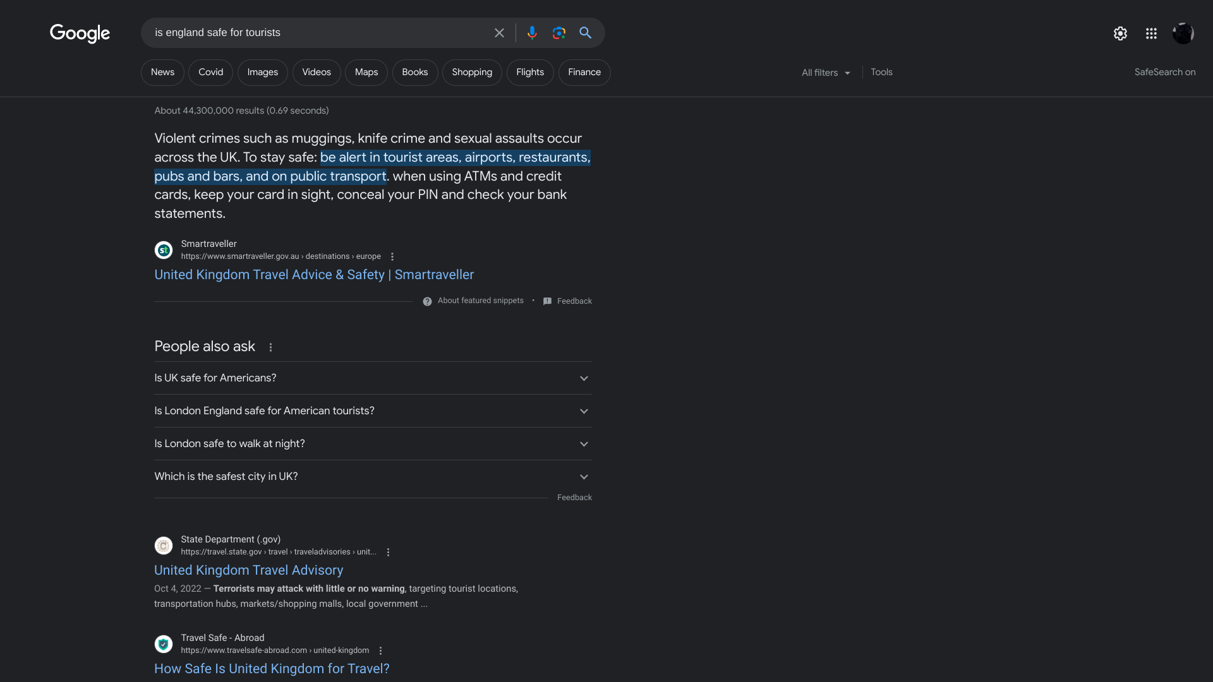The height and width of the screenshot is (682, 1213).
Task: Click State Department site favicon
Action: click(x=164, y=546)
